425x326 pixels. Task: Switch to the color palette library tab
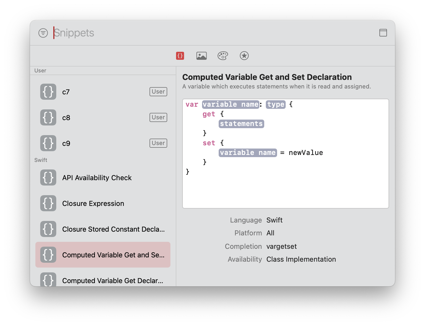(223, 56)
